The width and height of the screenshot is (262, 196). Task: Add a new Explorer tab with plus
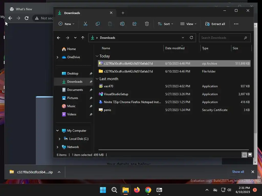123,13
